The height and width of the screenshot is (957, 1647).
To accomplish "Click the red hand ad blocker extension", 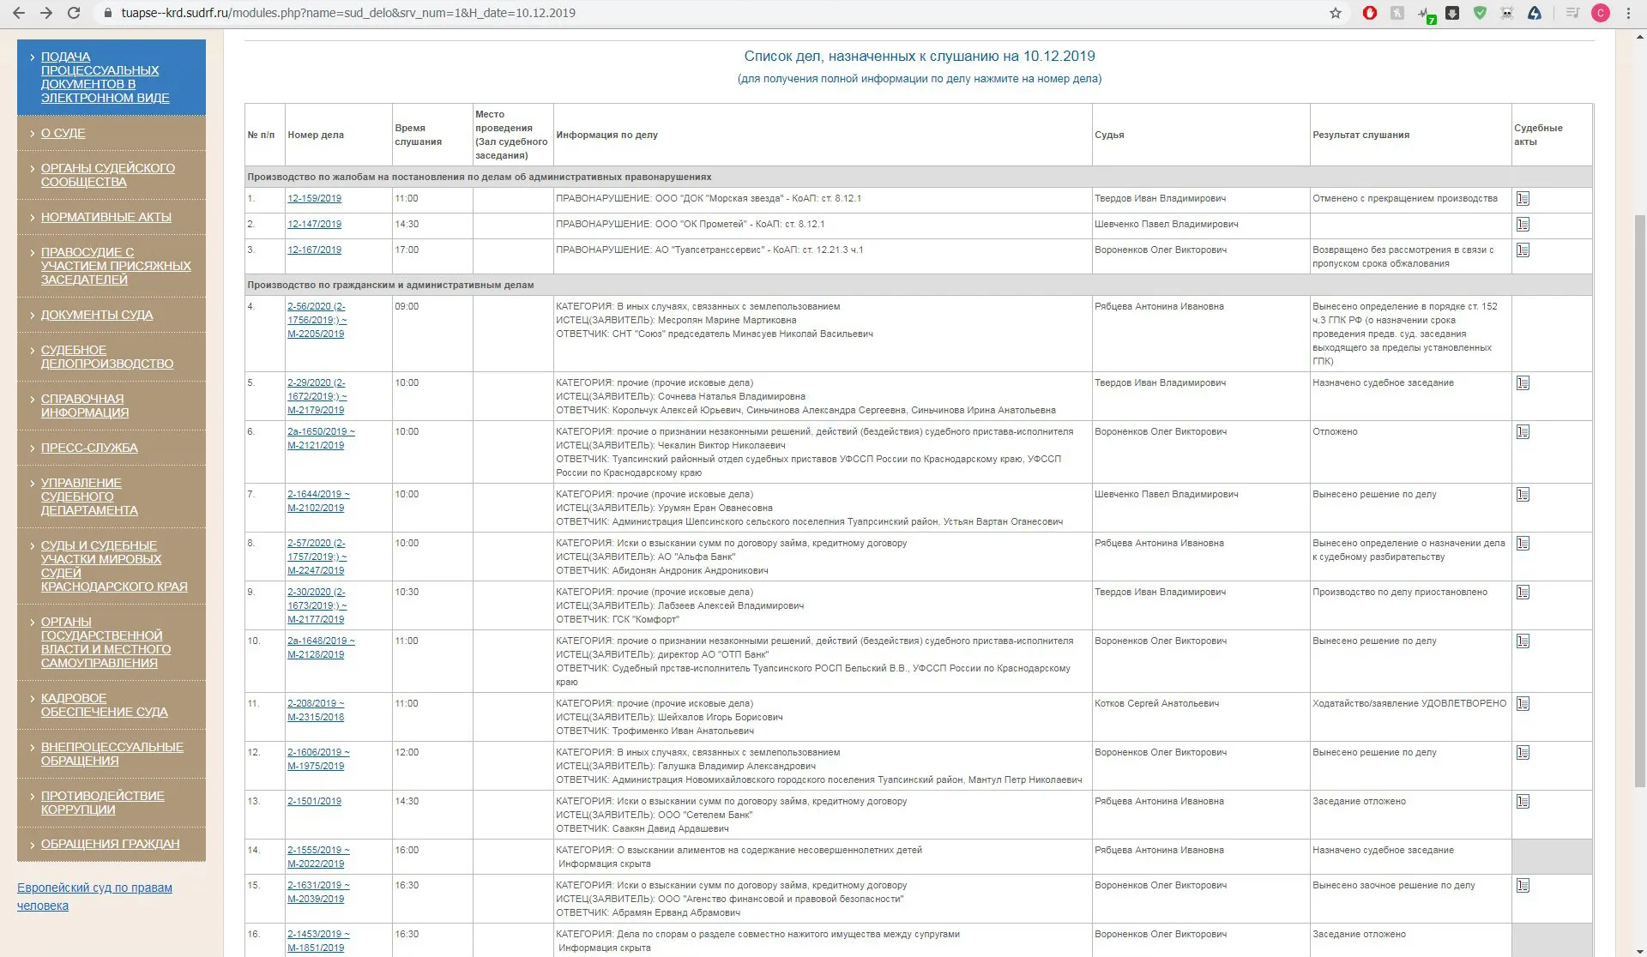I will point(1370,13).
